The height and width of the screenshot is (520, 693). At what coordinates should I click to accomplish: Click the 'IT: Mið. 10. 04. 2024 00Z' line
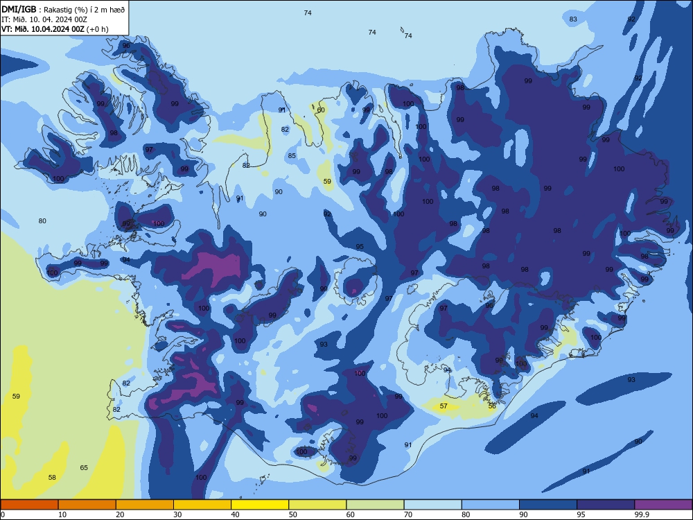(44, 19)
